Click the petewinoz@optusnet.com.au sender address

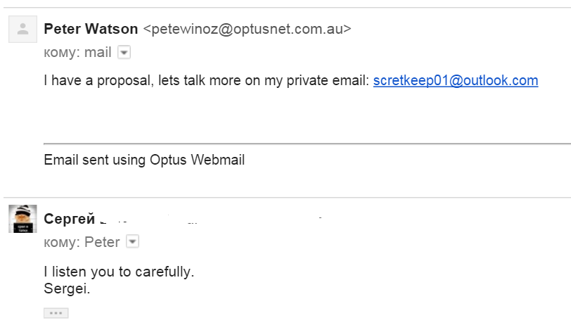[x=247, y=29]
